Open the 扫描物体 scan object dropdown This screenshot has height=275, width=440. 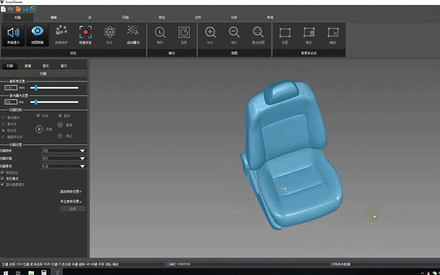(64, 150)
